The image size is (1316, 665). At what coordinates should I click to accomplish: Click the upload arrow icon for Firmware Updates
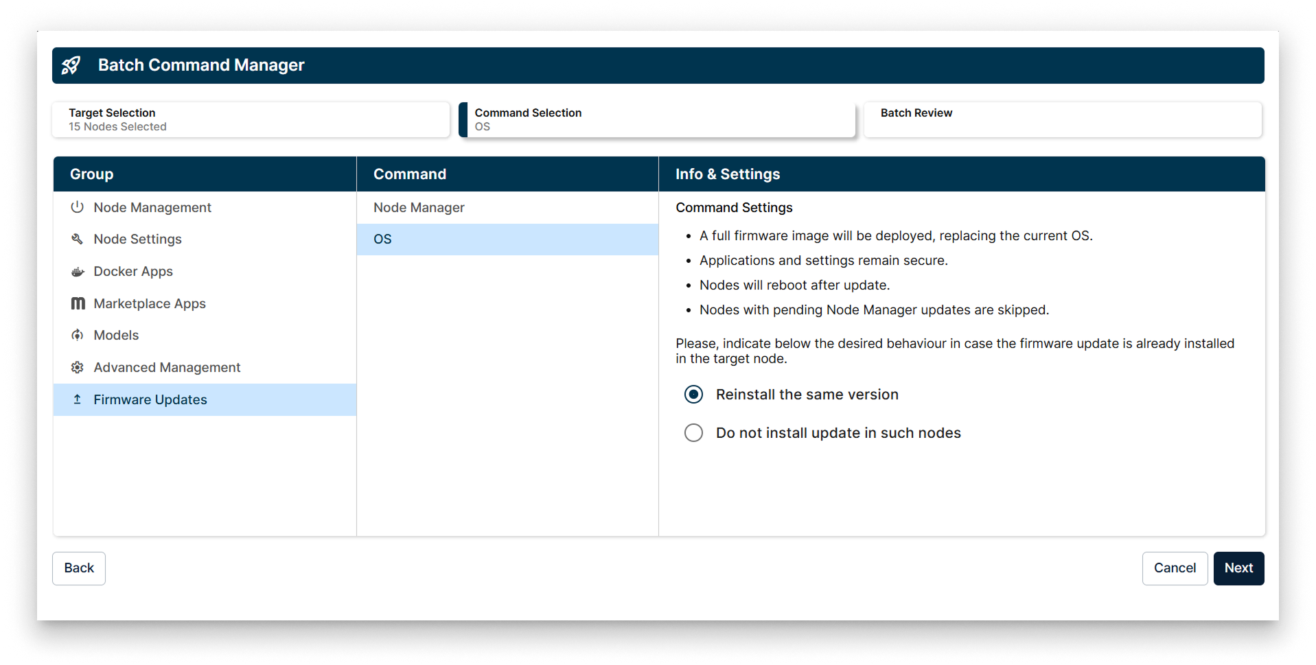pos(78,399)
